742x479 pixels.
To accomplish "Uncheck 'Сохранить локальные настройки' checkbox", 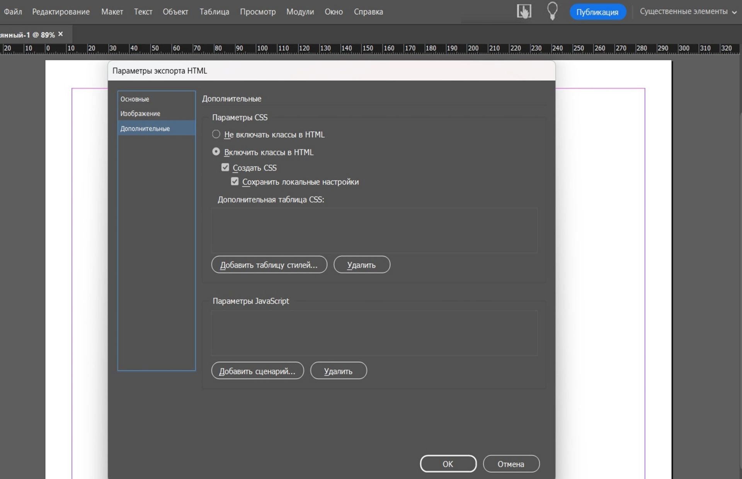I will click(x=235, y=182).
